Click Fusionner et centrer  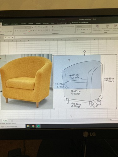[59, 30]
